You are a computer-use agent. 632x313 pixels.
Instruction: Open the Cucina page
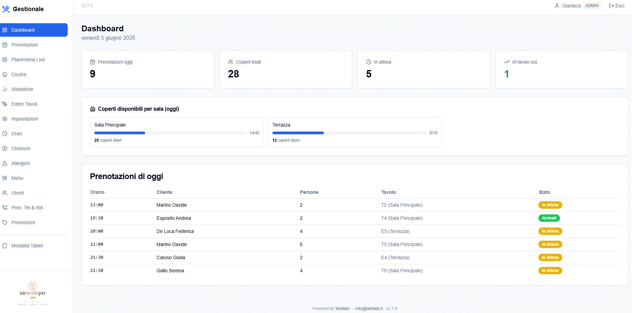(34, 74)
